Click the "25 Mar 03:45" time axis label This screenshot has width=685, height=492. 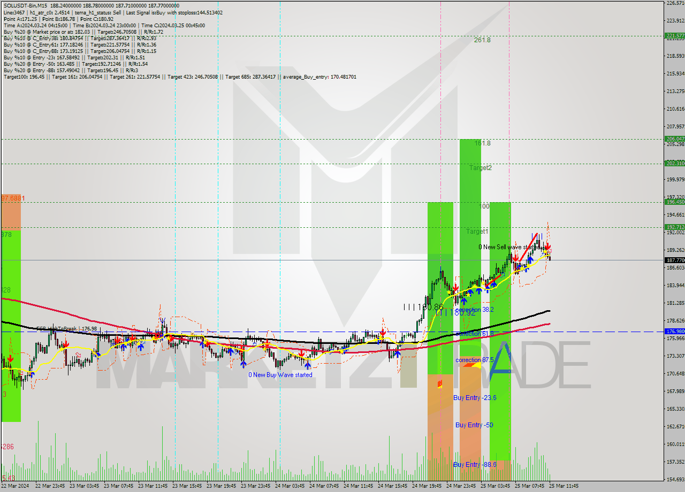click(496, 486)
